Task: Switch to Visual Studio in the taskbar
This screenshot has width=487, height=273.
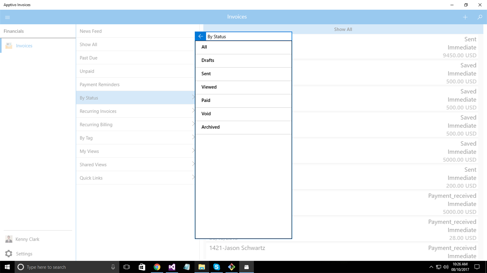Action: pos(172,267)
